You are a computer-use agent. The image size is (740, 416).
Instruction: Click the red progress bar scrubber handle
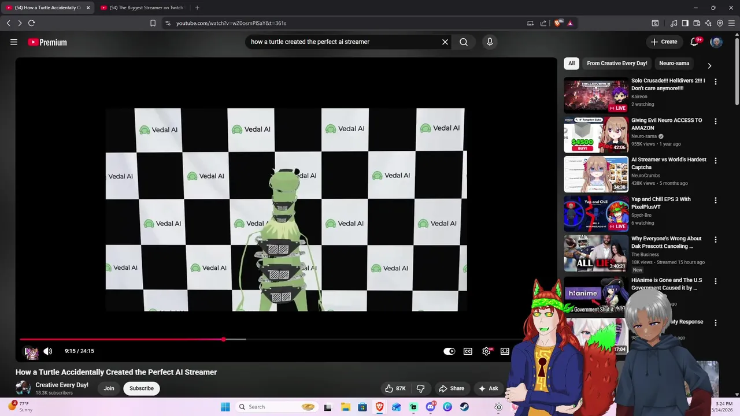pyautogui.click(x=224, y=340)
